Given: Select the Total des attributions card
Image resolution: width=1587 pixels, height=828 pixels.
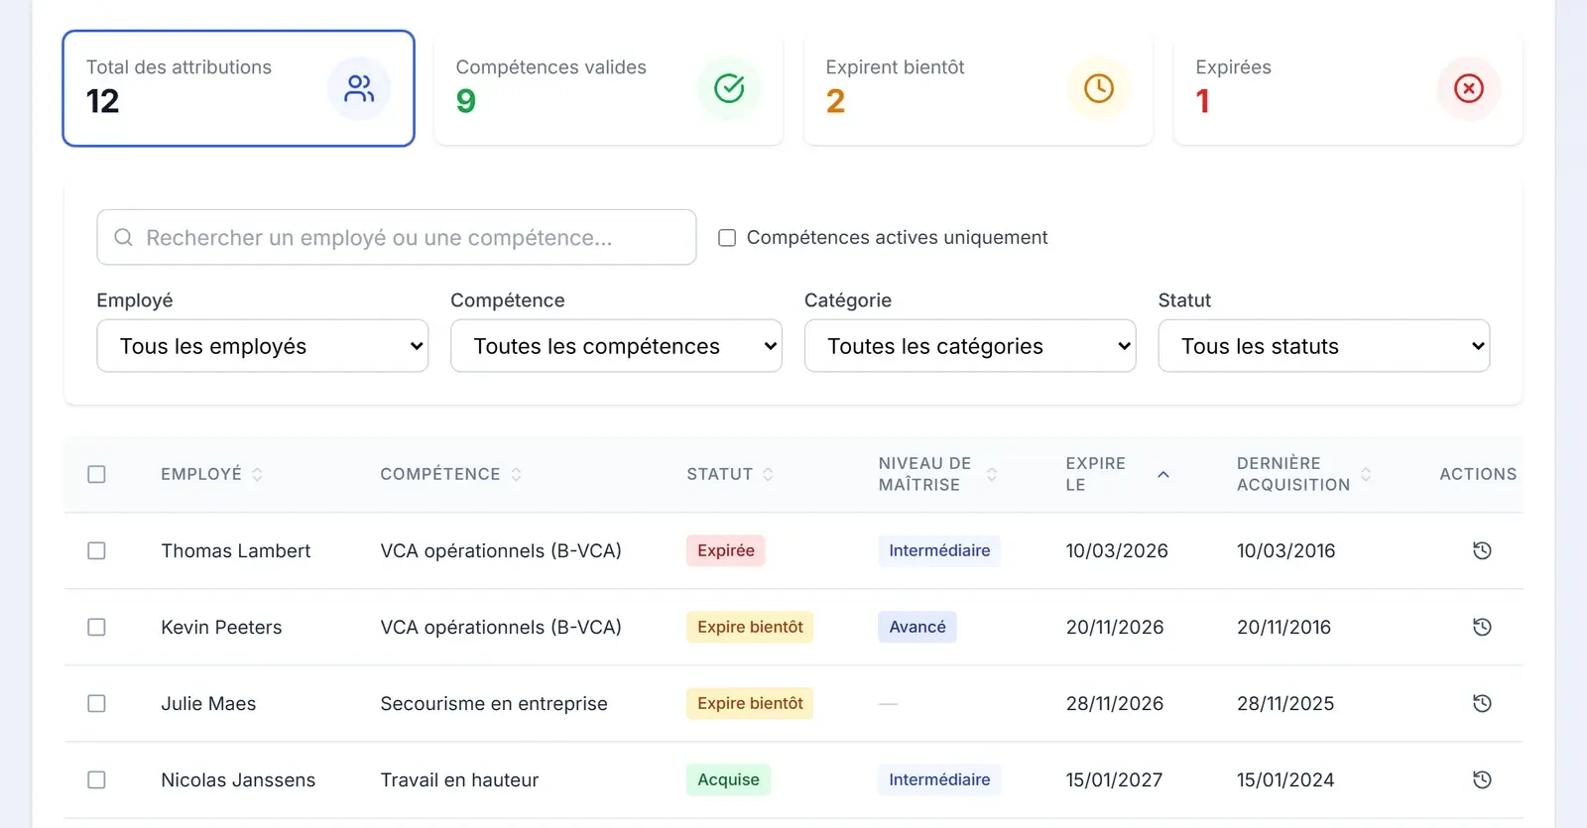Looking at the screenshot, I should tap(238, 88).
